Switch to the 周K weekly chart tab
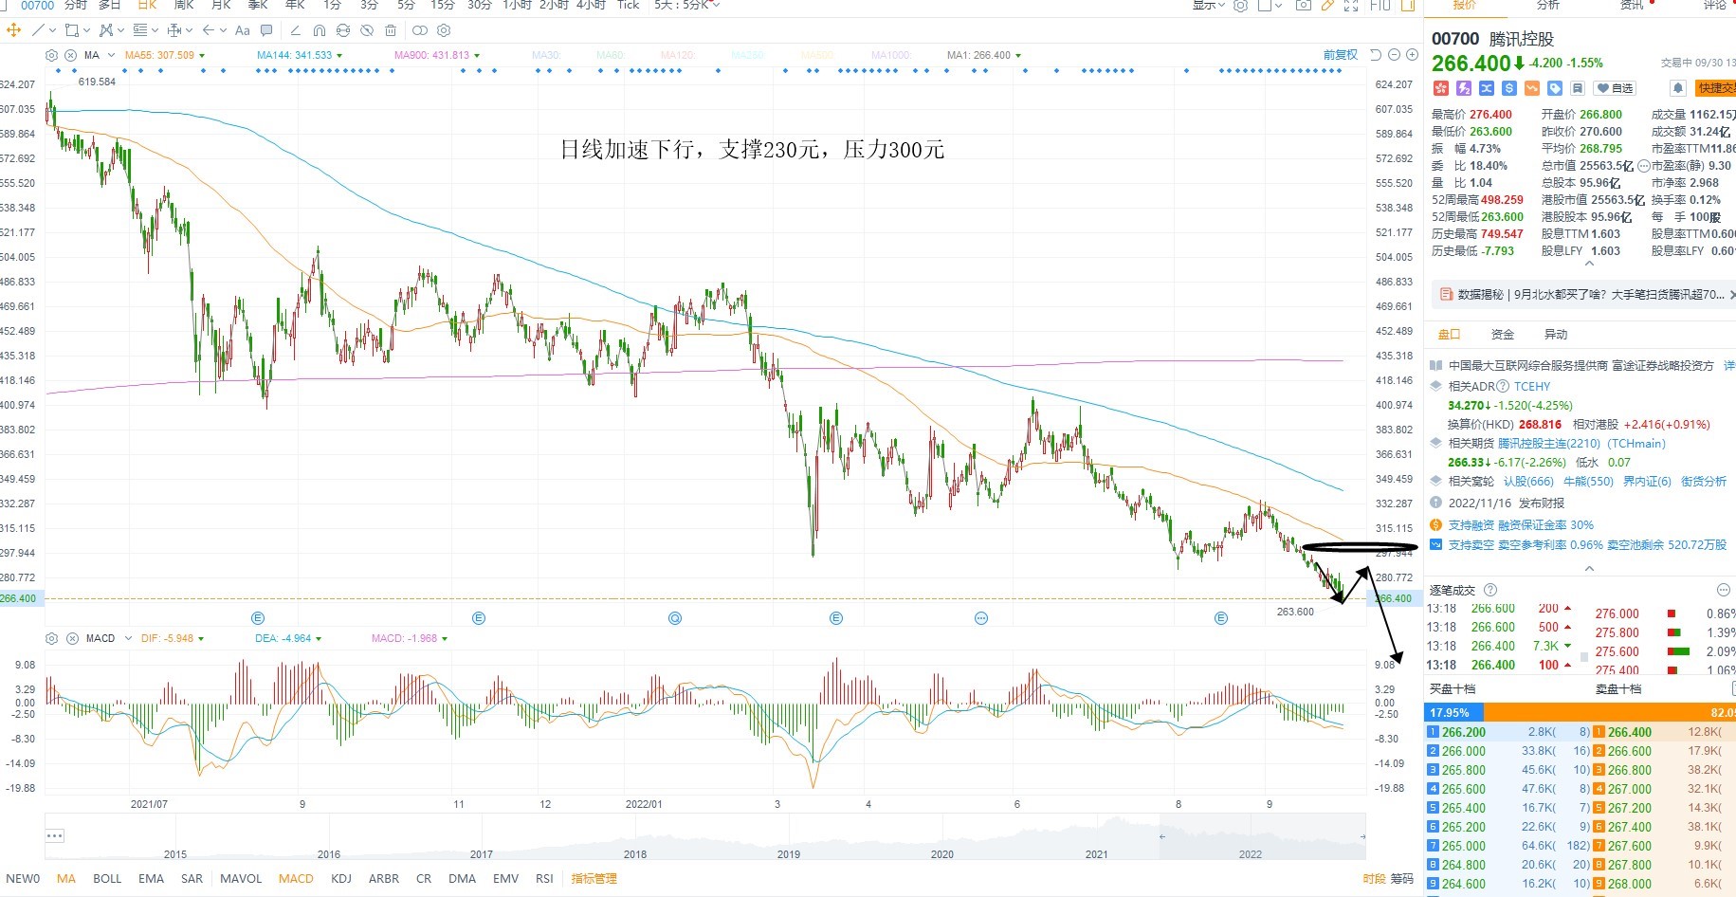 pos(184,5)
